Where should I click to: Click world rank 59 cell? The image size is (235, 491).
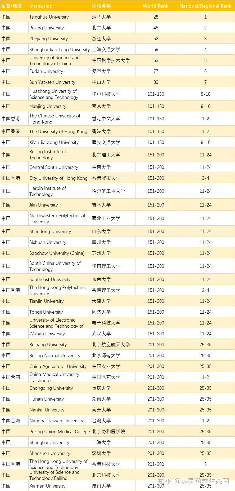click(x=156, y=50)
